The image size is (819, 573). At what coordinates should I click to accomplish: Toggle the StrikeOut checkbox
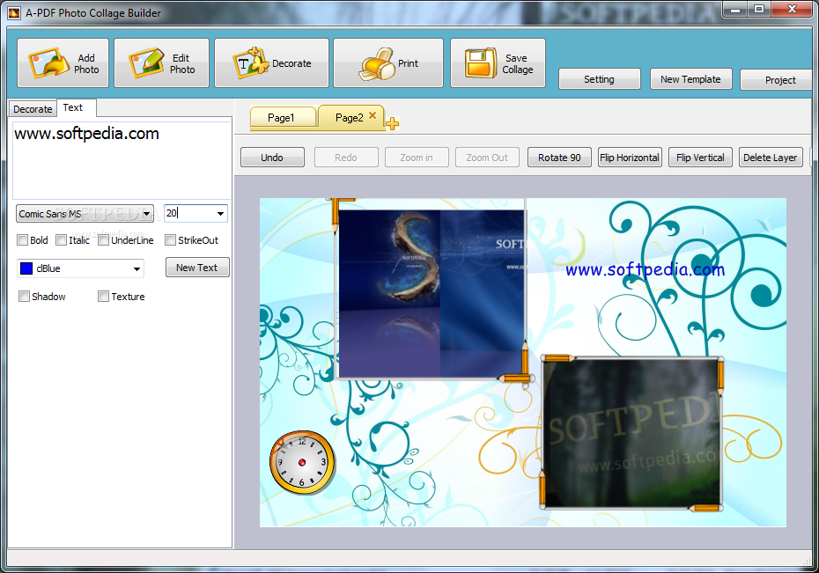(x=170, y=240)
